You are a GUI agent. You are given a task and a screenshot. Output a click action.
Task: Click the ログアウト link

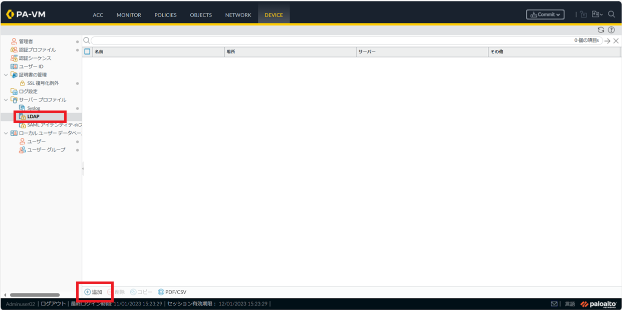[53, 304]
